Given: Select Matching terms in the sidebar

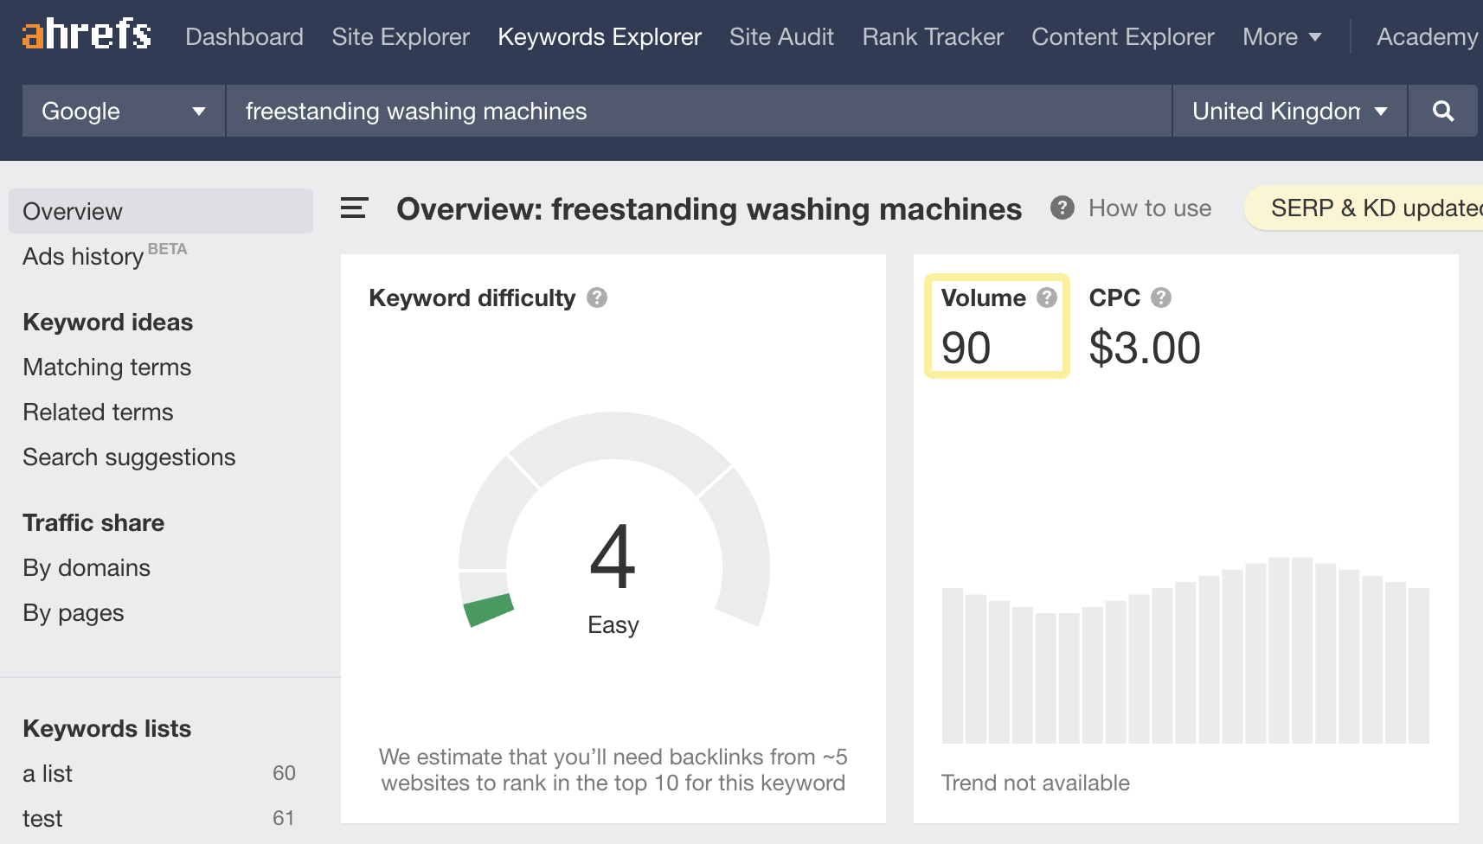Looking at the screenshot, I should tap(107, 368).
